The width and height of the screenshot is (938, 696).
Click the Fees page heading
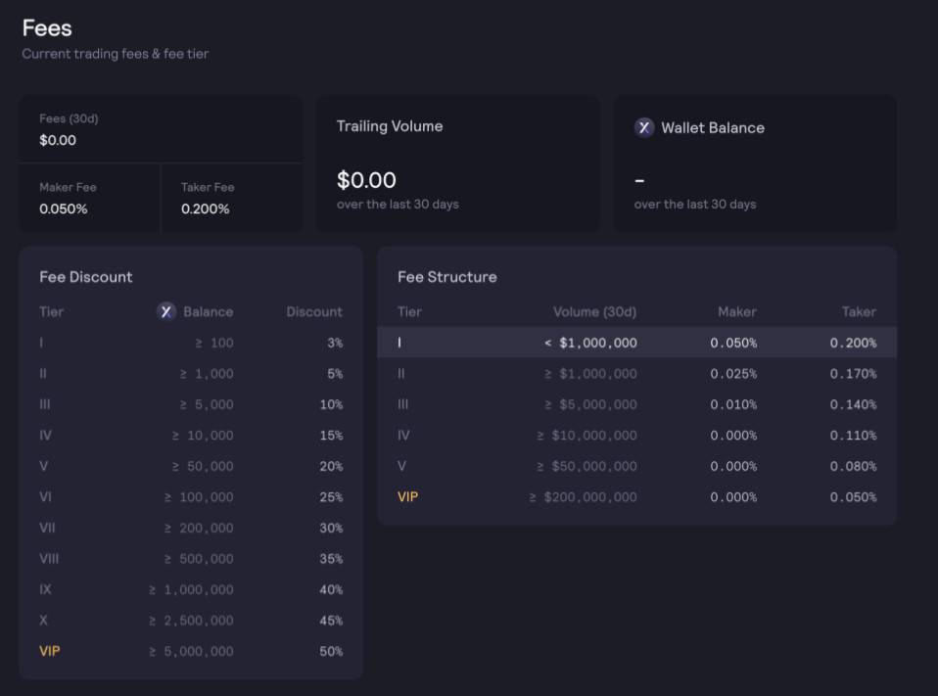[47, 28]
